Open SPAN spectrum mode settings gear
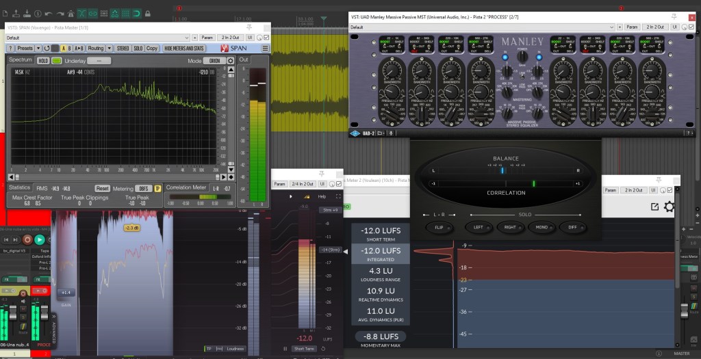The image size is (701, 359). click(231, 60)
